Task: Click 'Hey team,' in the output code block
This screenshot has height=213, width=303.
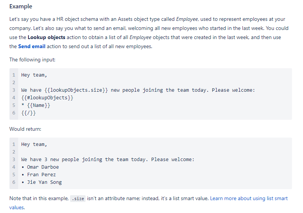Action: click(34, 144)
